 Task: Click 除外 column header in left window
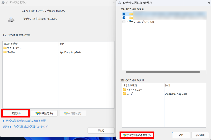[x=62, y=44]
